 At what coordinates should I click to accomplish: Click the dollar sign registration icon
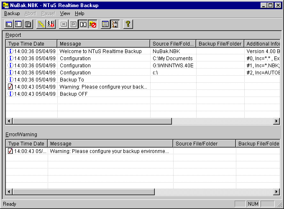(51, 24)
